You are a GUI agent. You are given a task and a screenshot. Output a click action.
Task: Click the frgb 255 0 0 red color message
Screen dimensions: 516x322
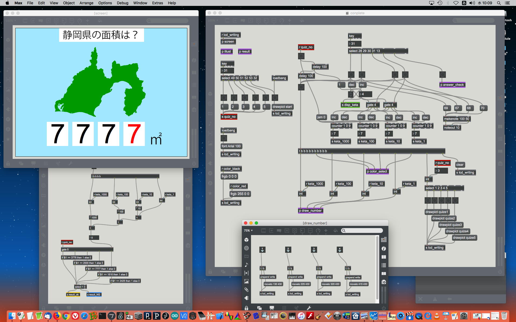(240, 194)
